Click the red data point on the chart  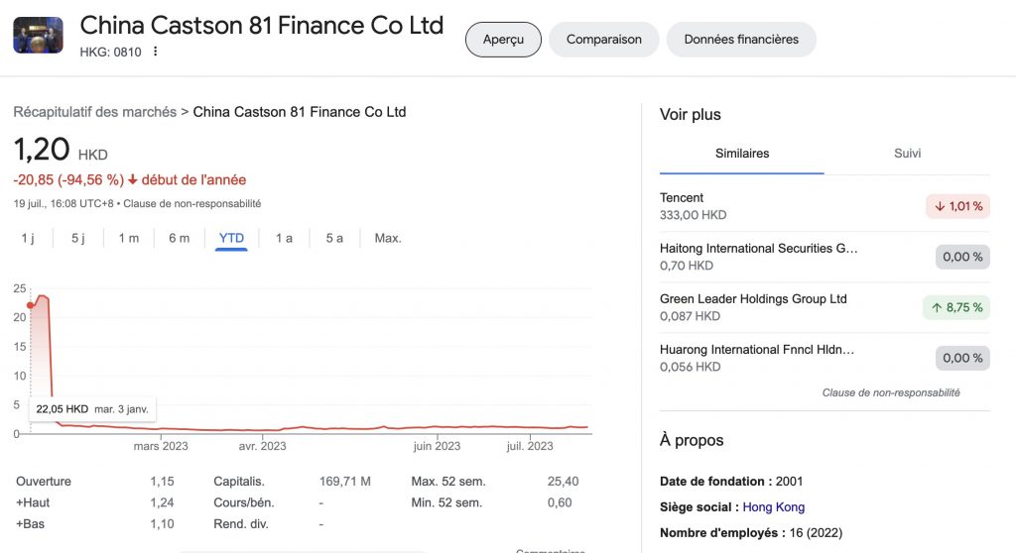(30, 305)
